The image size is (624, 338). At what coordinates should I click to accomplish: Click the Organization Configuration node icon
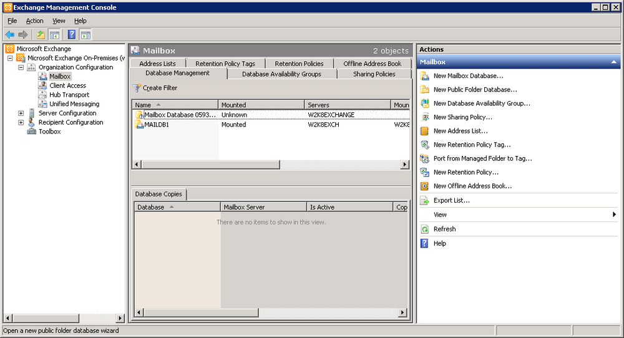tap(31, 67)
